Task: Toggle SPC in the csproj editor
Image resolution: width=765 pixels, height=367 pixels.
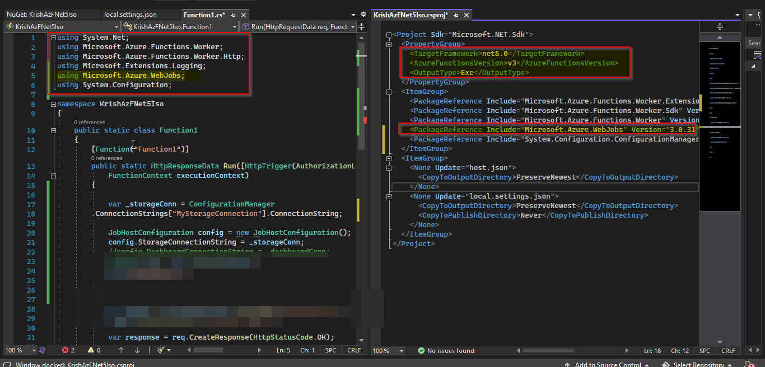Action: [705, 351]
